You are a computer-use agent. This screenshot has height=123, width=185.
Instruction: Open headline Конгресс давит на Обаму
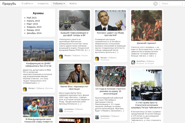[111, 34]
